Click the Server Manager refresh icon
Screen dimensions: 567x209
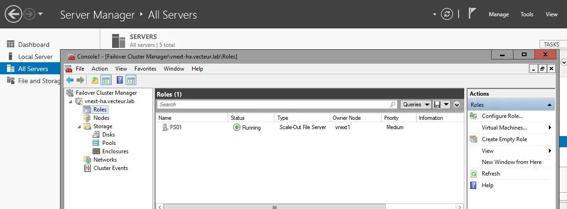click(x=447, y=14)
